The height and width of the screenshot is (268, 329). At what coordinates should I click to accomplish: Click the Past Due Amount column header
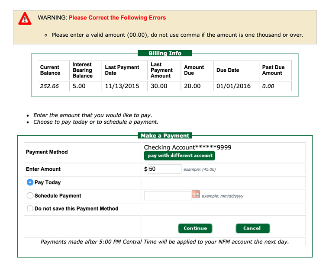[x=274, y=70]
